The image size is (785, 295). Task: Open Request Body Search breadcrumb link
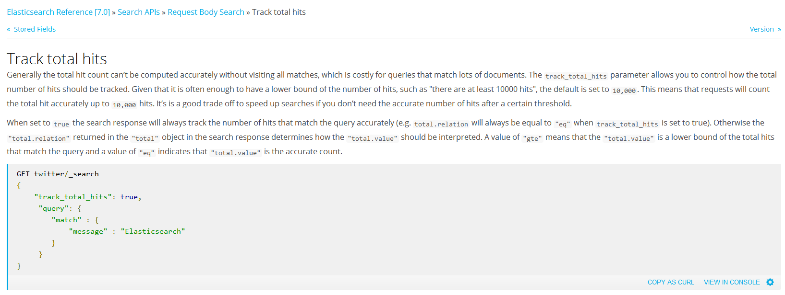click(x=206, y=12)
